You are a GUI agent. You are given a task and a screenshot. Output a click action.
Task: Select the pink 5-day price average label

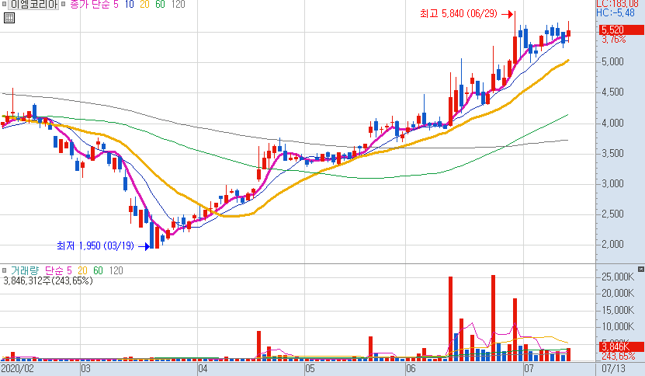tap(116, 5)
